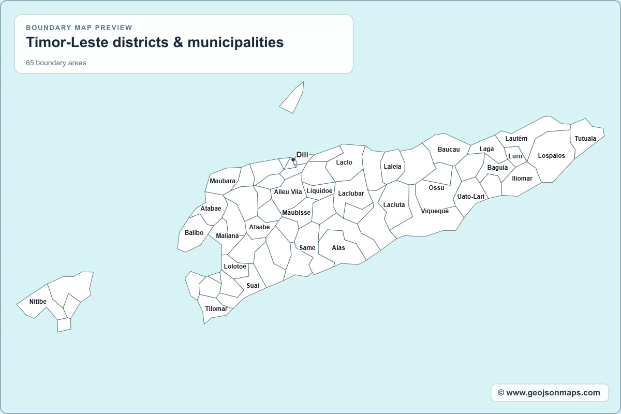This screenshot has height=414, width=621.
Task: Select the Baucau district label
Action: point(449,150)
